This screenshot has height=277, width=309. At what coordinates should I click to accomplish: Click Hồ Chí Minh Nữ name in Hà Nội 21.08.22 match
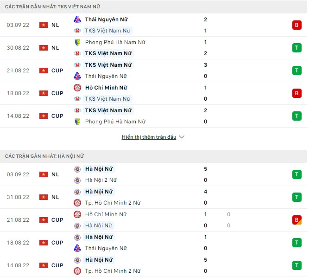pyautogui.click(x=106, y=214)
